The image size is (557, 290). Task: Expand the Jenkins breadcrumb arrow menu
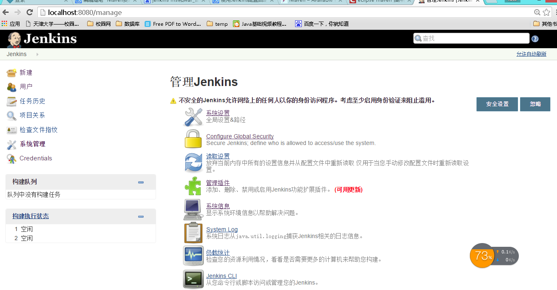[37, 54]
